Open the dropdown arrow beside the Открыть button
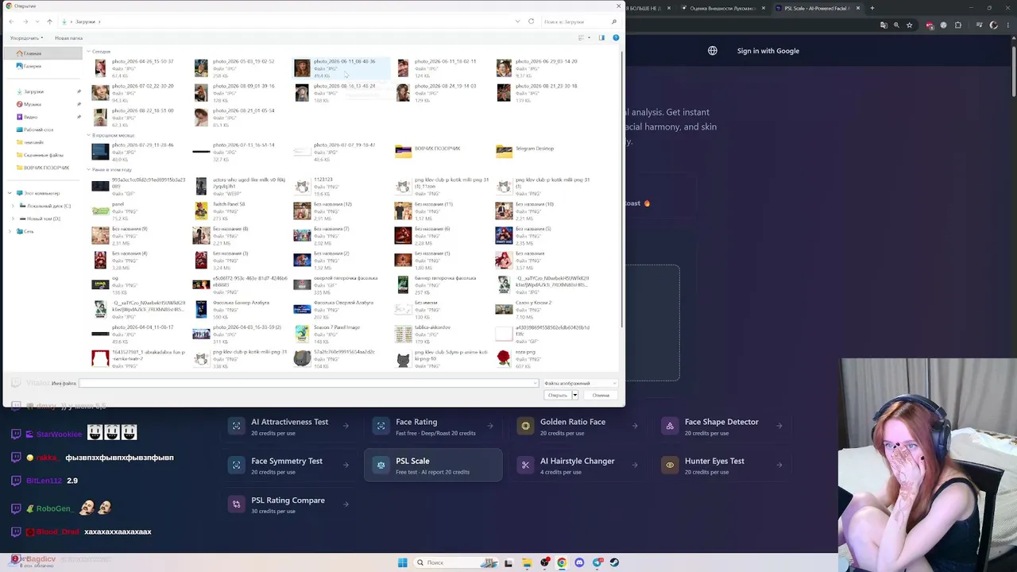This screenshot has width=1017, height=572. [x=574, y=395]
